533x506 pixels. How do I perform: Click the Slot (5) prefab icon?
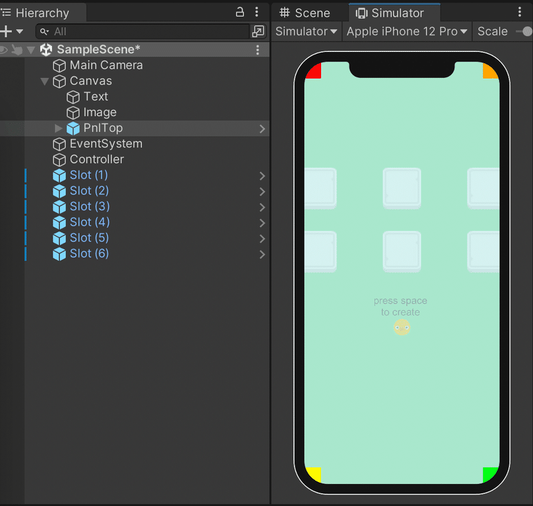coord(59,238)
